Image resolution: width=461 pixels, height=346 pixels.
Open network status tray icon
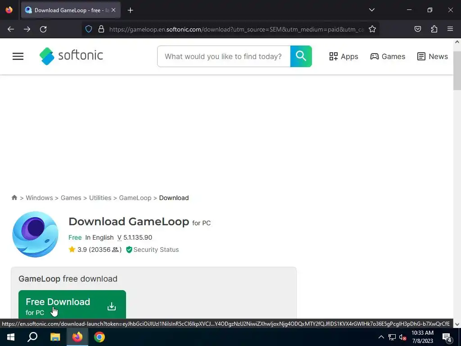(392, 337)
